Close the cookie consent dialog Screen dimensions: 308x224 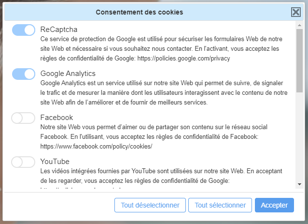296,12
